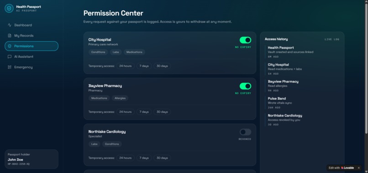This screenshot has width=368, height=173.
Task: Select the Permissions menu item
Action: tap(32, 46)
